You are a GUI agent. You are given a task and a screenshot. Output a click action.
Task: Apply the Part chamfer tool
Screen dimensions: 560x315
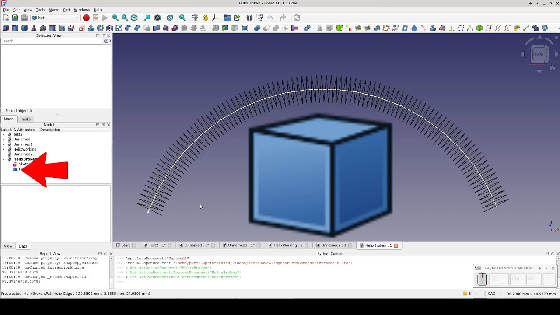point(137,28)
